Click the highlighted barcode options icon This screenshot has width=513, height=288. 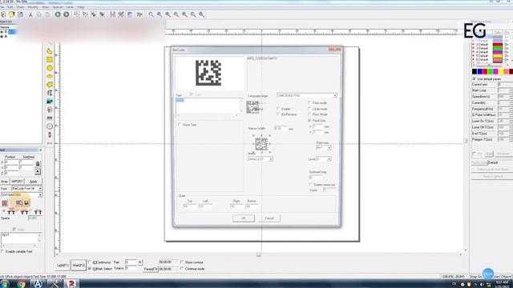click(x=19, y=202)
